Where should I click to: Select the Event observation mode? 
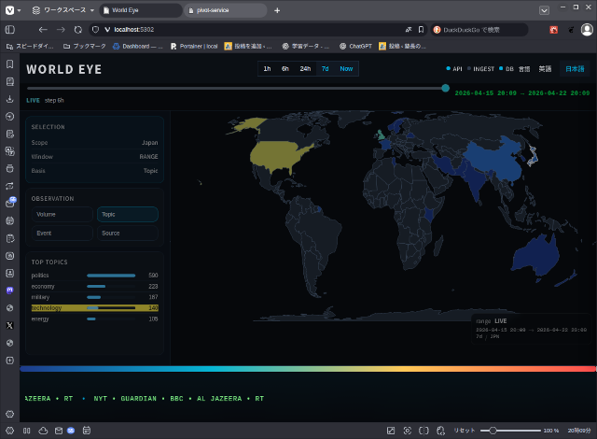coord(63,233)
